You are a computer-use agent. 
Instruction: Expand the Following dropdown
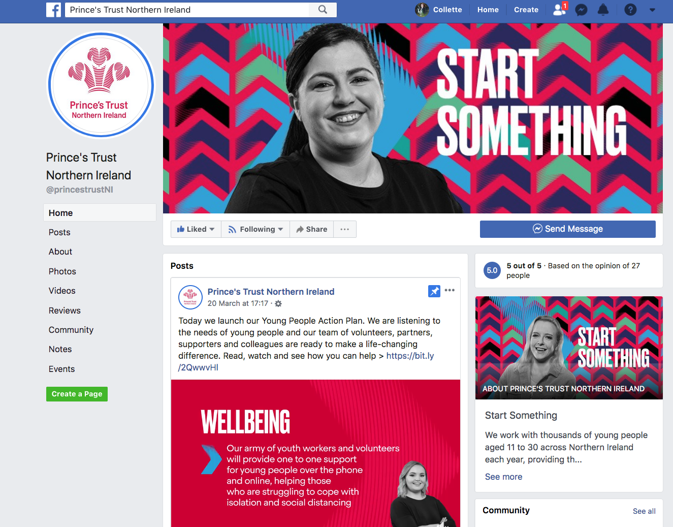[x=255, y=229]
